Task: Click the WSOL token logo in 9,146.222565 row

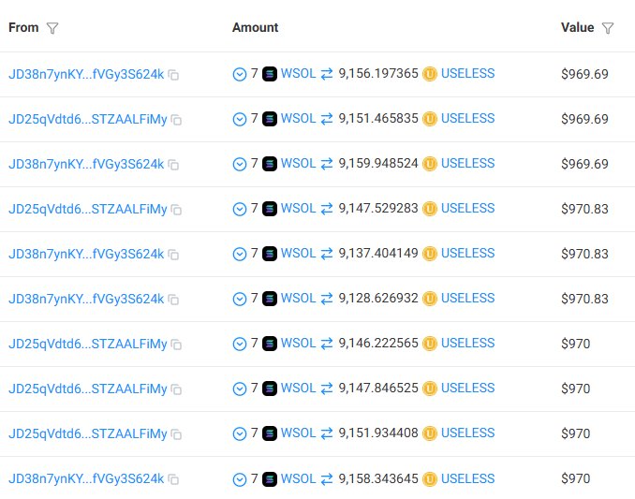Action: pyautogui.click(x=270, y=344)
